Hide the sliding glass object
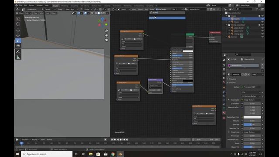This screenshot has height=157, width=279. (262, 34)
